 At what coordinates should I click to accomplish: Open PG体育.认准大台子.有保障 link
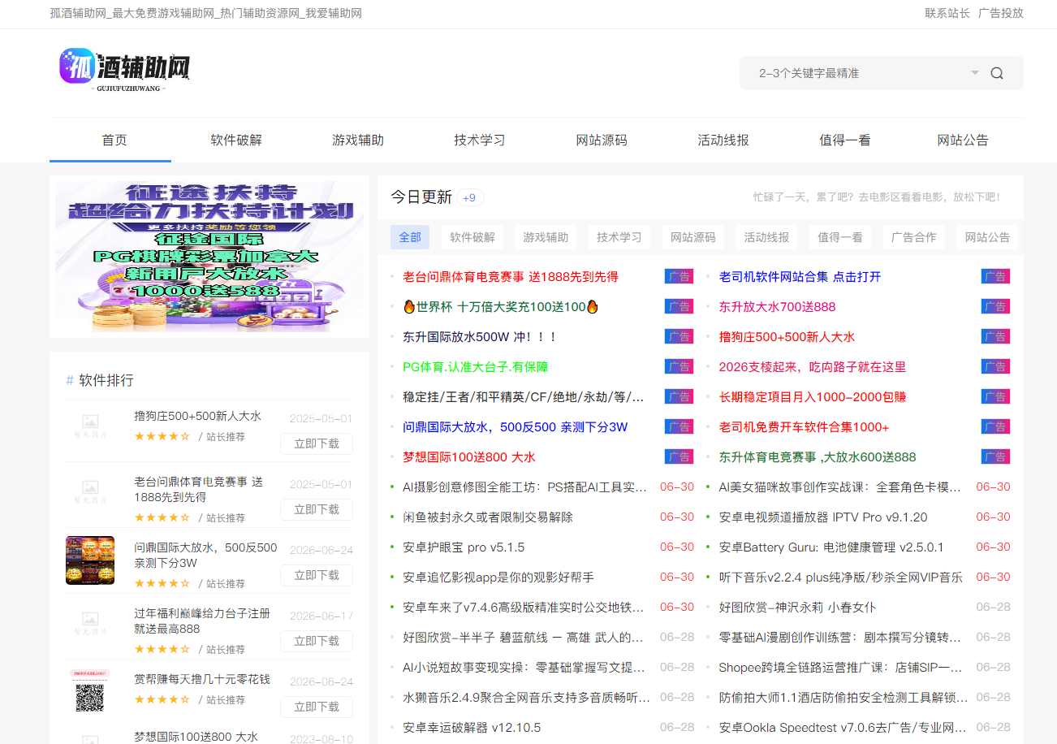click(x=475, y=366)
